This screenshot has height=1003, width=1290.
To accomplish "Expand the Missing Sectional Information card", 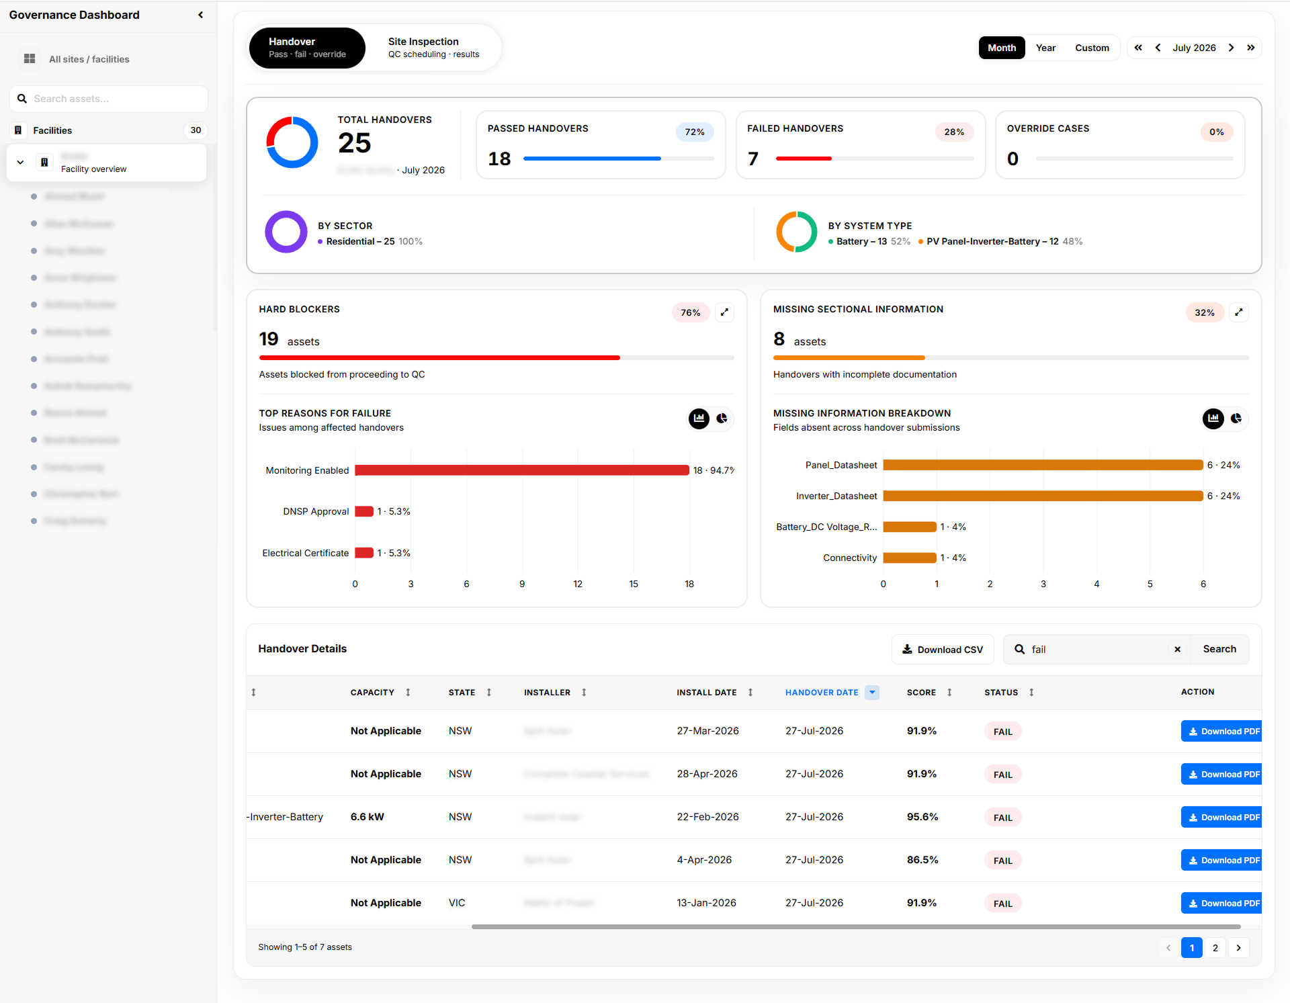I will click(x=1238, y=312).
